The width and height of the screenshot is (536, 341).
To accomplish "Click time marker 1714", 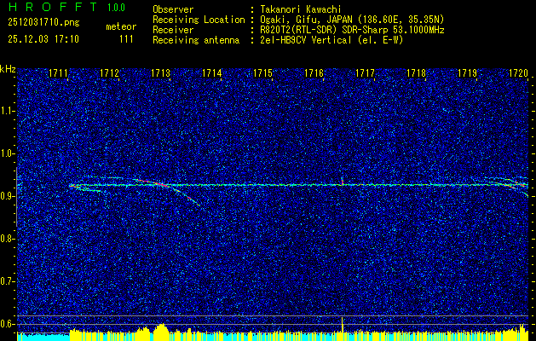I will pos(212,73).
